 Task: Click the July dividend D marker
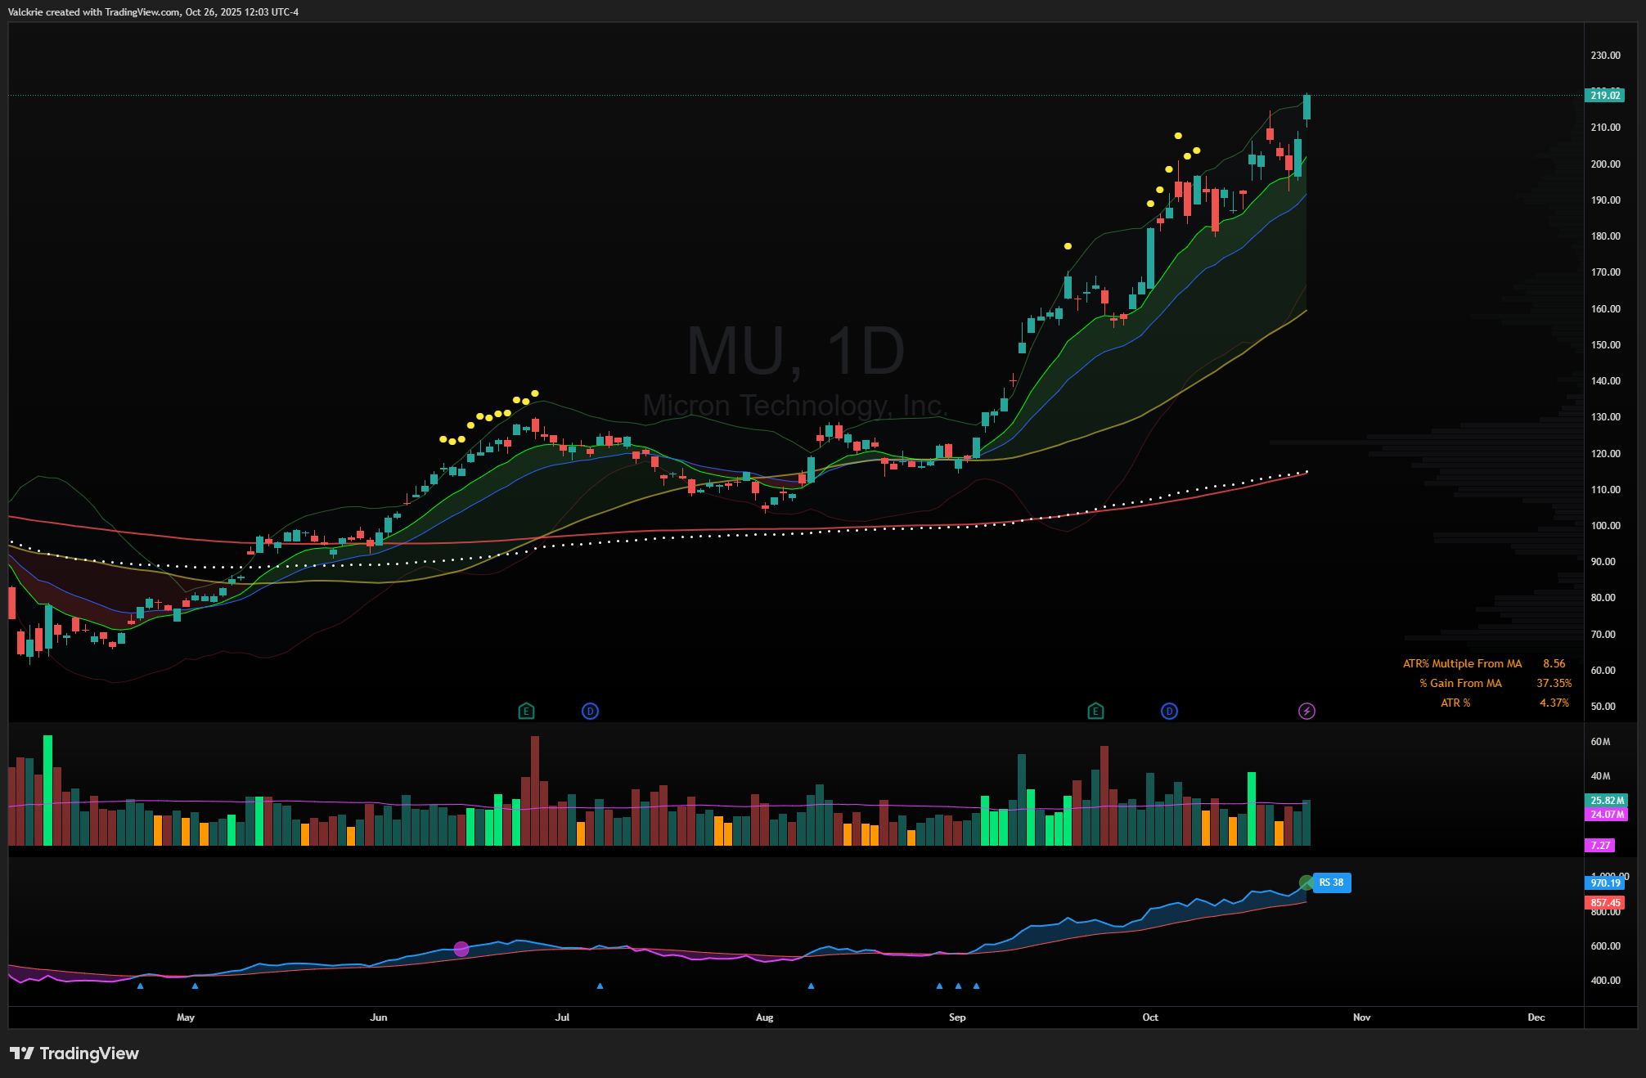[x=590, y=711]
